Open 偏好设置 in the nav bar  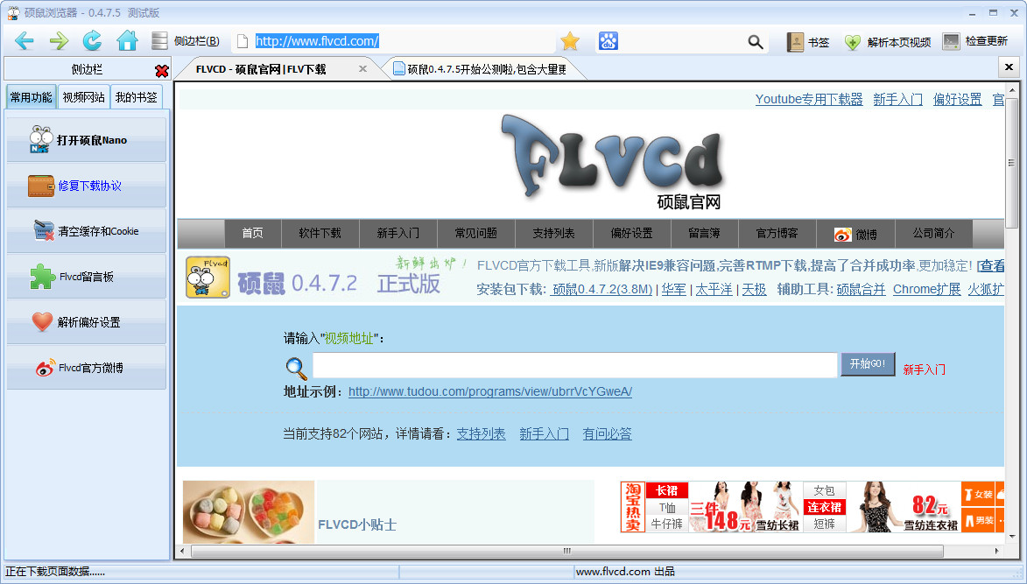point(631,233)
